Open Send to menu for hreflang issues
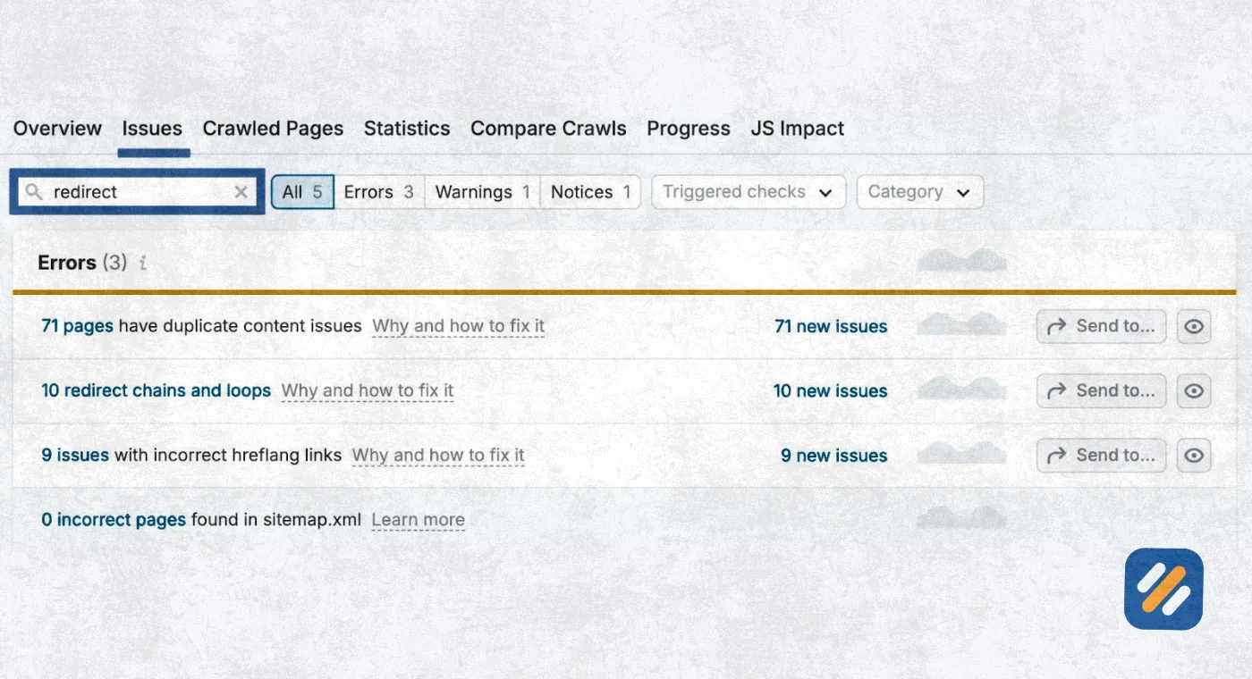This screenshot has width=1252, height=679. click(1102, 455)
